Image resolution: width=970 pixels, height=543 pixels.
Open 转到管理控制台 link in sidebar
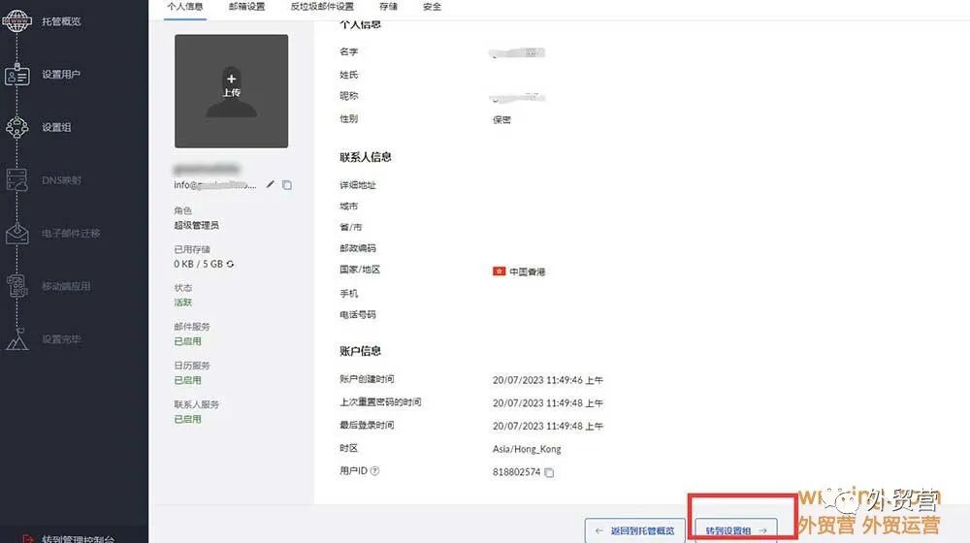coord(78,539)
